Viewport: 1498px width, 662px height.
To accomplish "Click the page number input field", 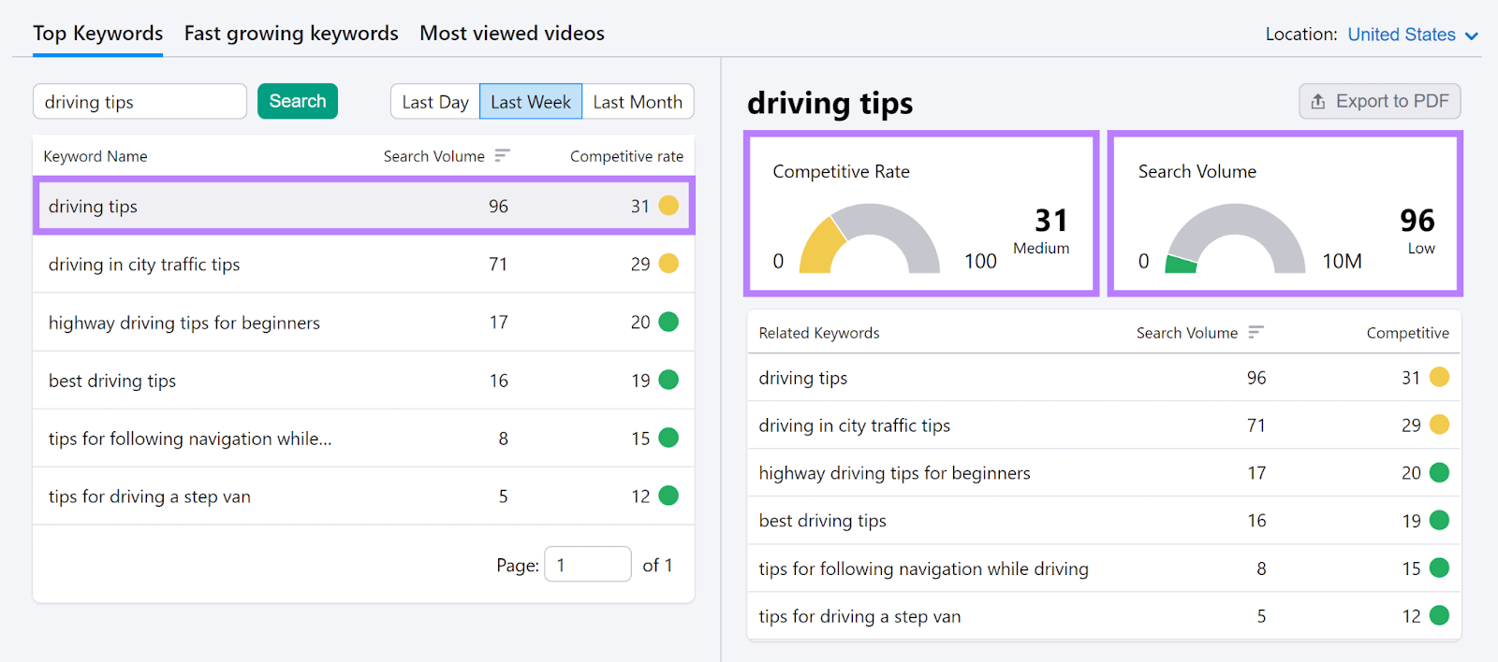I will coord(588,565).
